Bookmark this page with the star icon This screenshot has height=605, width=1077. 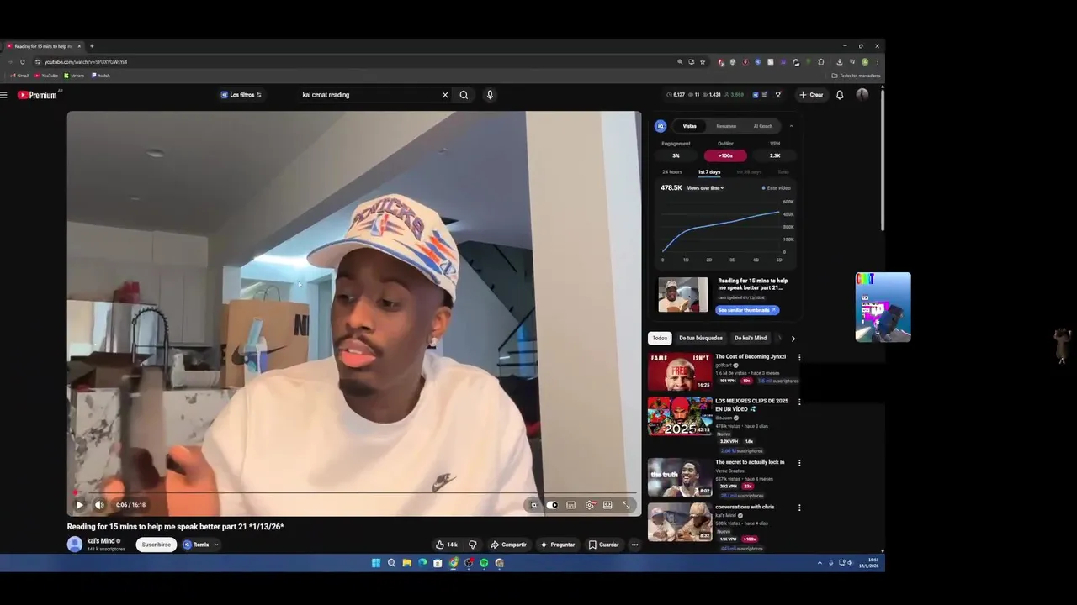coord(703,61)
